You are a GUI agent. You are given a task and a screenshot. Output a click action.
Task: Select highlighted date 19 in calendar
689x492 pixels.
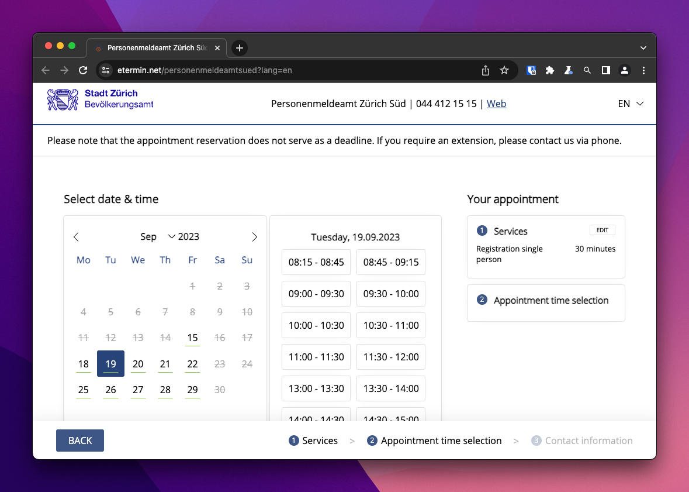[110, 363]
